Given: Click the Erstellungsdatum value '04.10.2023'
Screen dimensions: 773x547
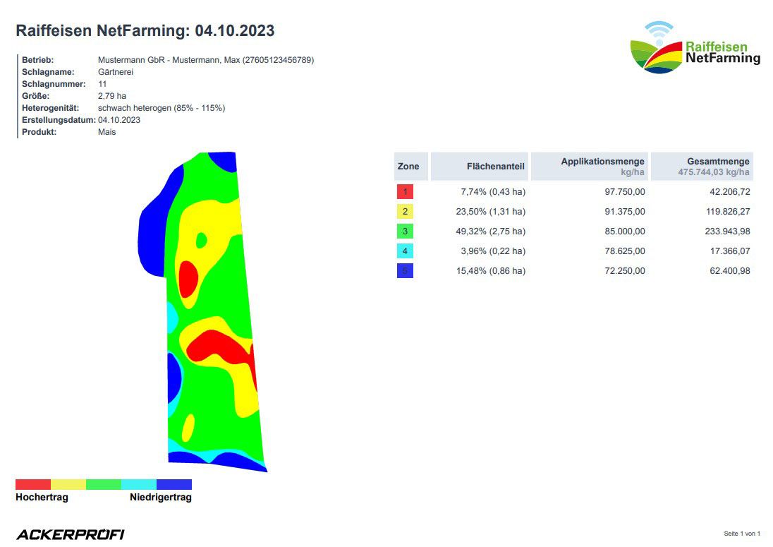Looking at the screenshot, I should pos(118,120).
